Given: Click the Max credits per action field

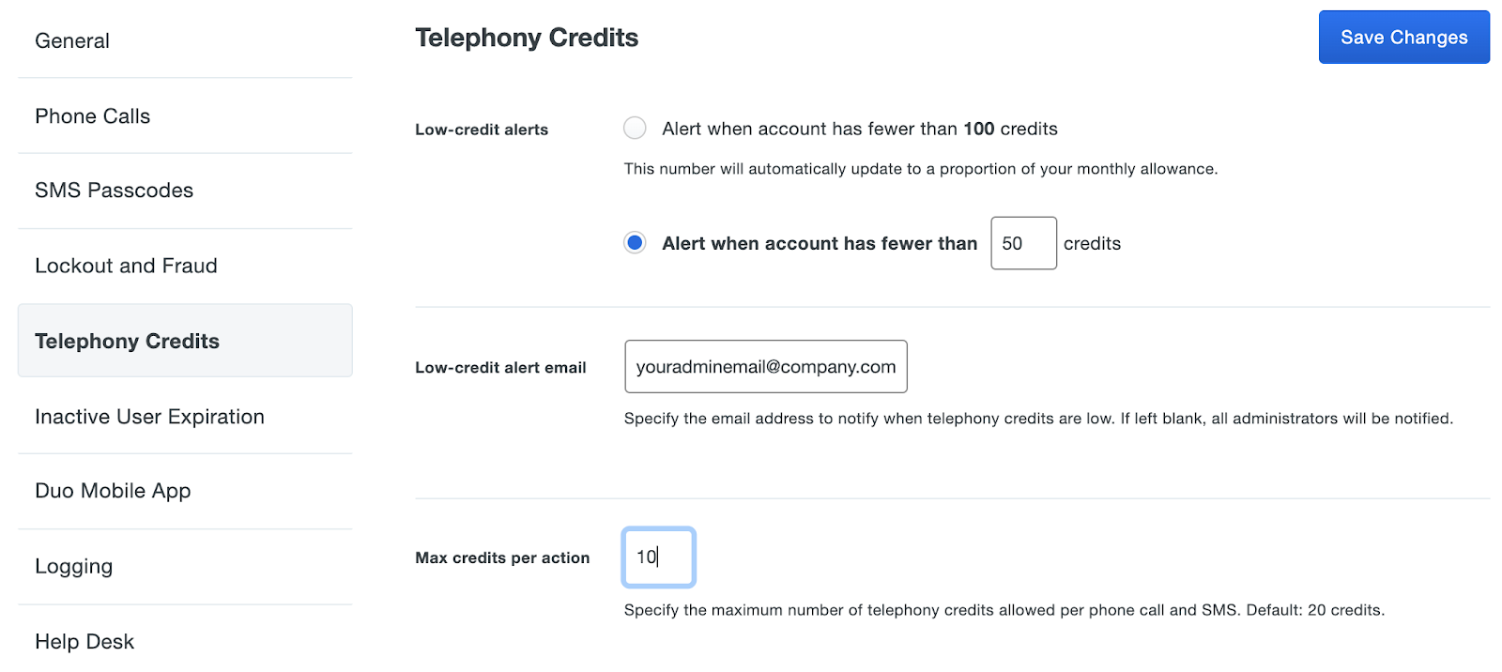Looking at the screenshot, I should coord(659,557).
